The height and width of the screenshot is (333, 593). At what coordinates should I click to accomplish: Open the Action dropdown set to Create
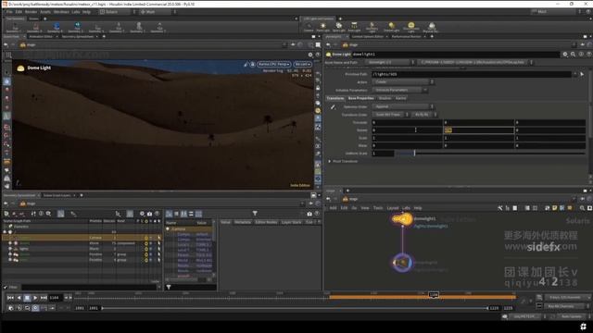click(402, 82)
